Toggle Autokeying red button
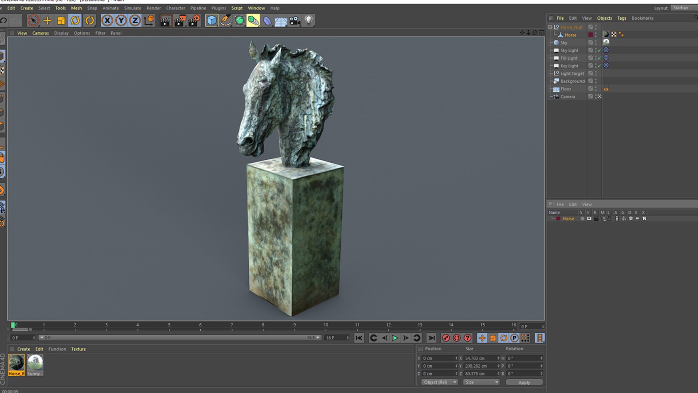698x393 pixels. click(457, 338)
